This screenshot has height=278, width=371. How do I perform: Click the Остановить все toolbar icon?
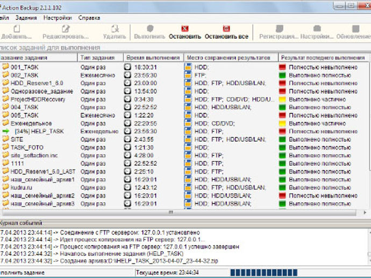coord(226,29)
